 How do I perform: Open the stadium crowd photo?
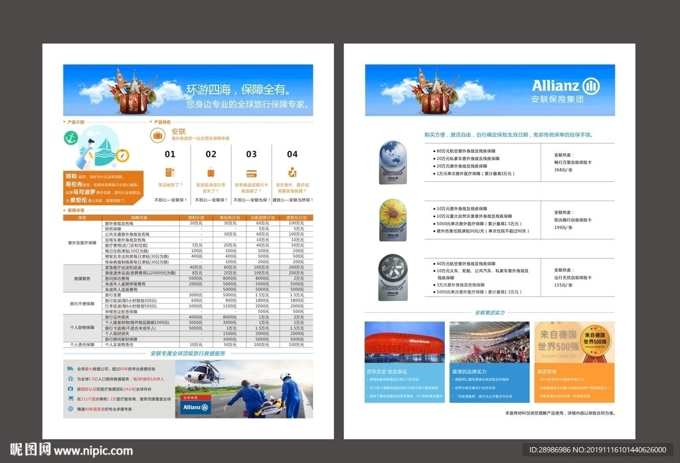click(489, 342)
